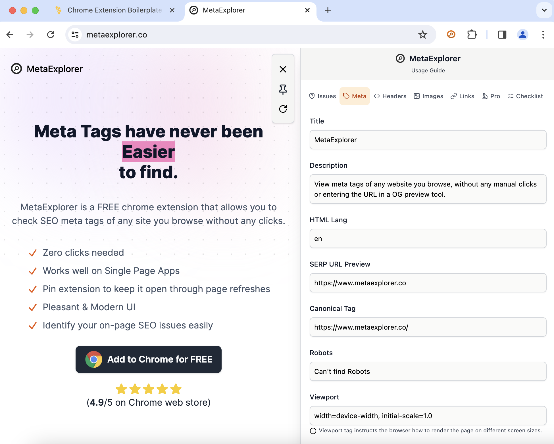Open the Pro tab

491,96
